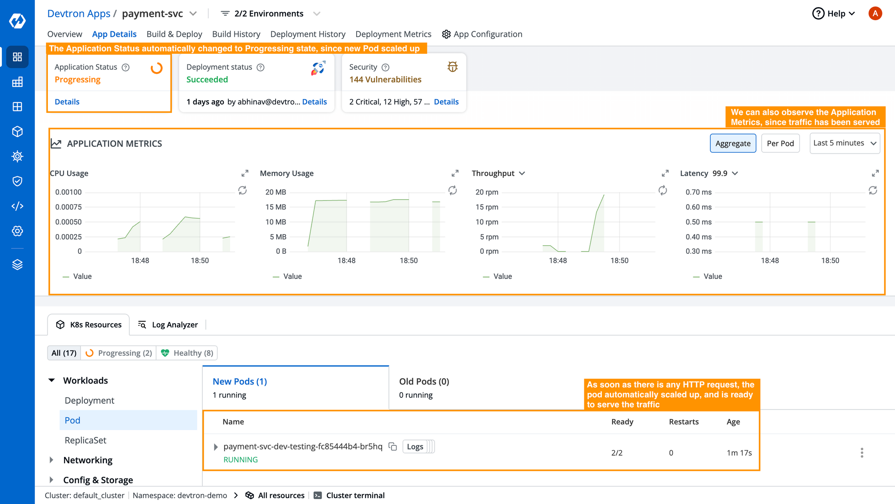
Task: Open the Last 5 minutes time range dropdown
Action: [845, 143]
